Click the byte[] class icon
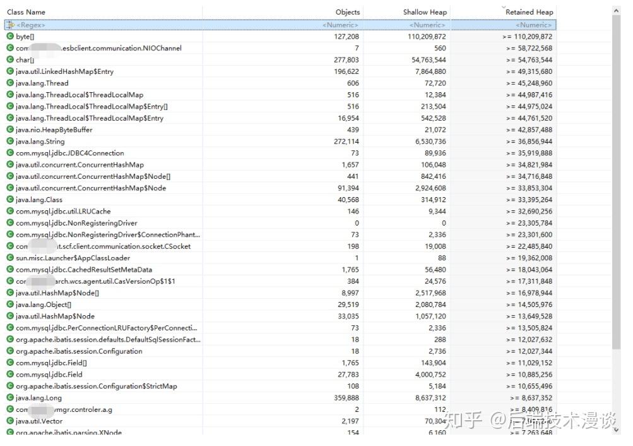633x446 pixels. click(x=10, y=37)
